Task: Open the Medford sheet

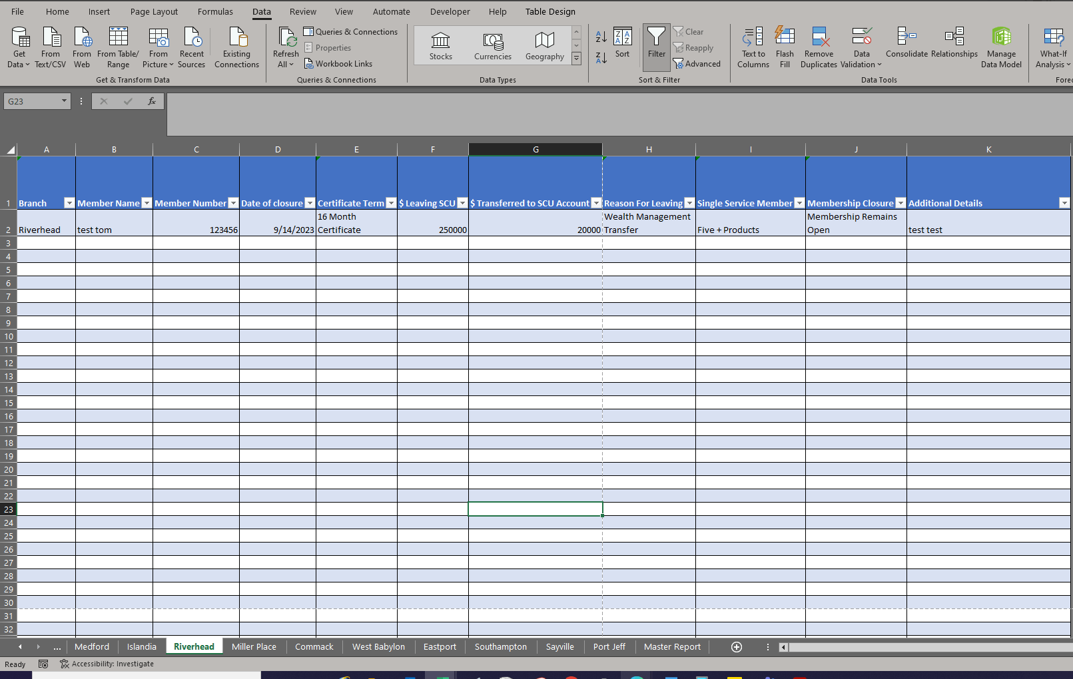Action: tap(92, 646)
